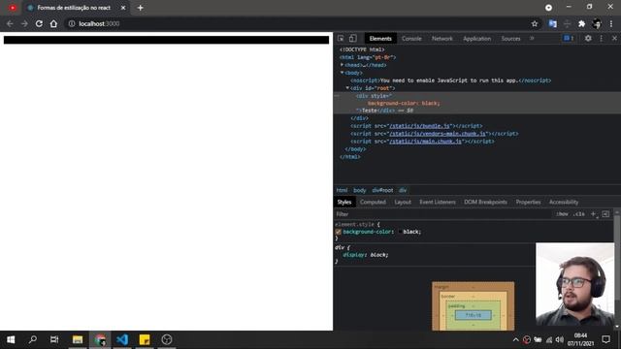Open Chrome profile avatar
This screenshot has width=621, height=349.
tap(597, 23)
